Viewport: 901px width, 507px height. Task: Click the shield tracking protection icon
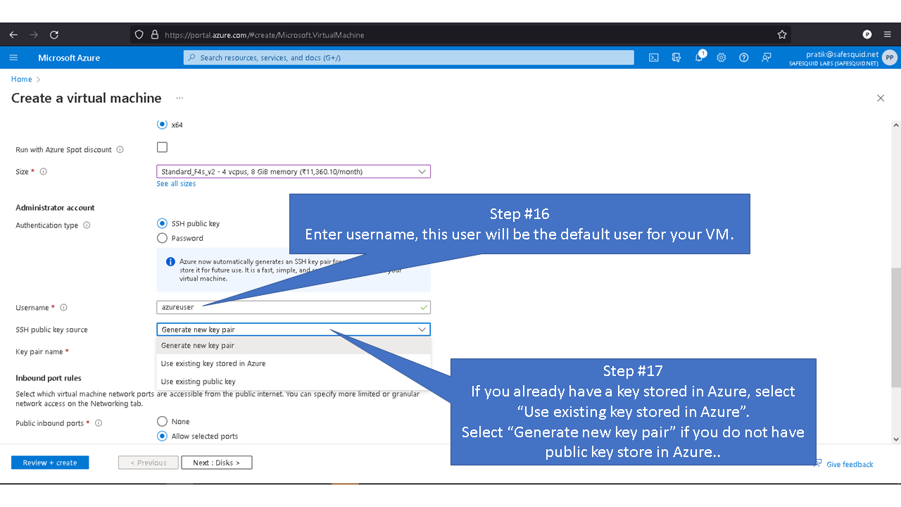(x=139, y=35)
